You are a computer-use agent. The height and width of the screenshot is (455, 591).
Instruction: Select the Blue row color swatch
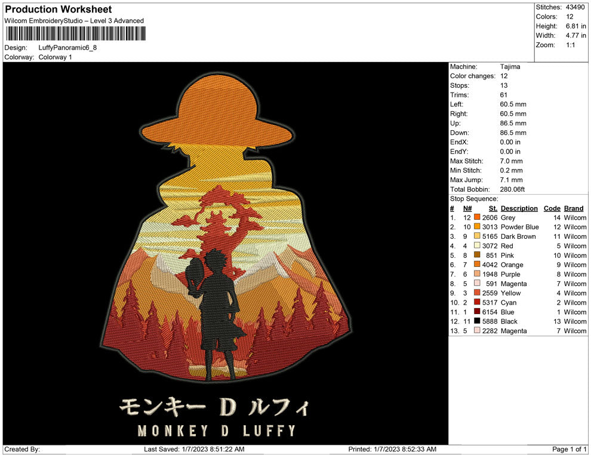point(477,311)
